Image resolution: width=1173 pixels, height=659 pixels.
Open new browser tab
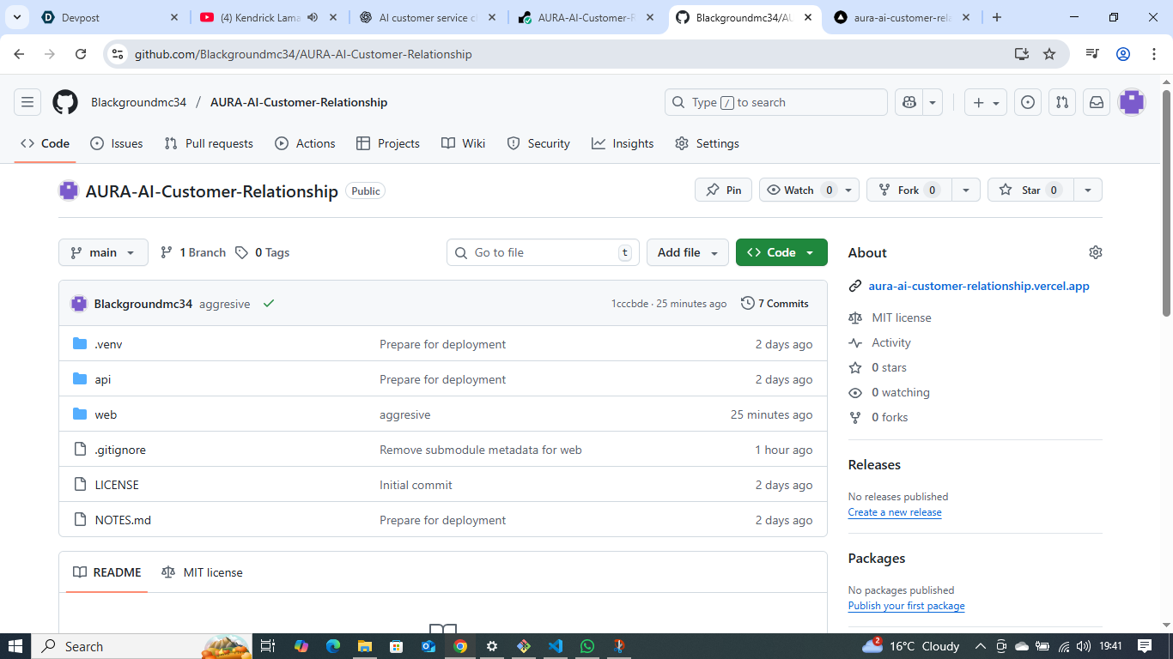[x=997, y=17]
